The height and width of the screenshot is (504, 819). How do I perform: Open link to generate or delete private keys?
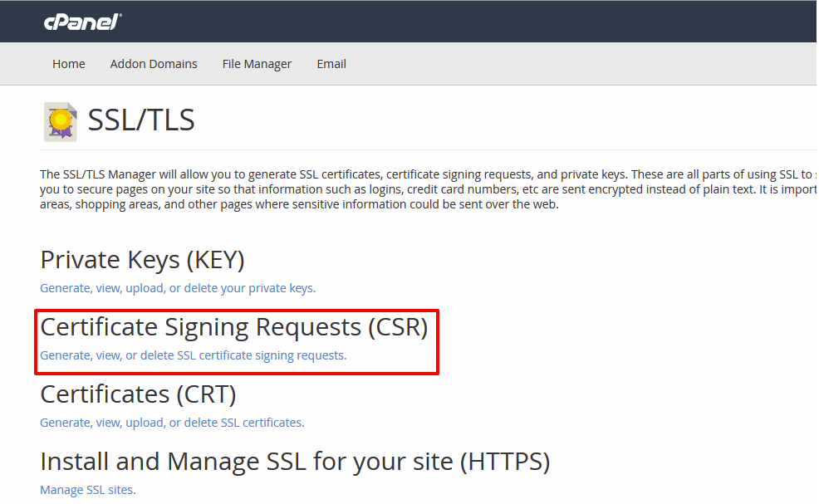(178, 288)
